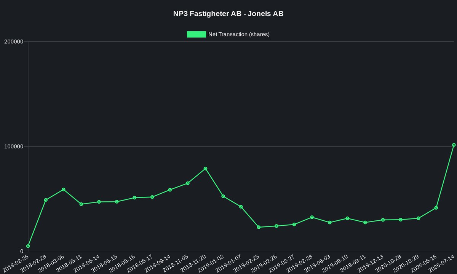Select data point for 2018-05-11

(81, 204)
